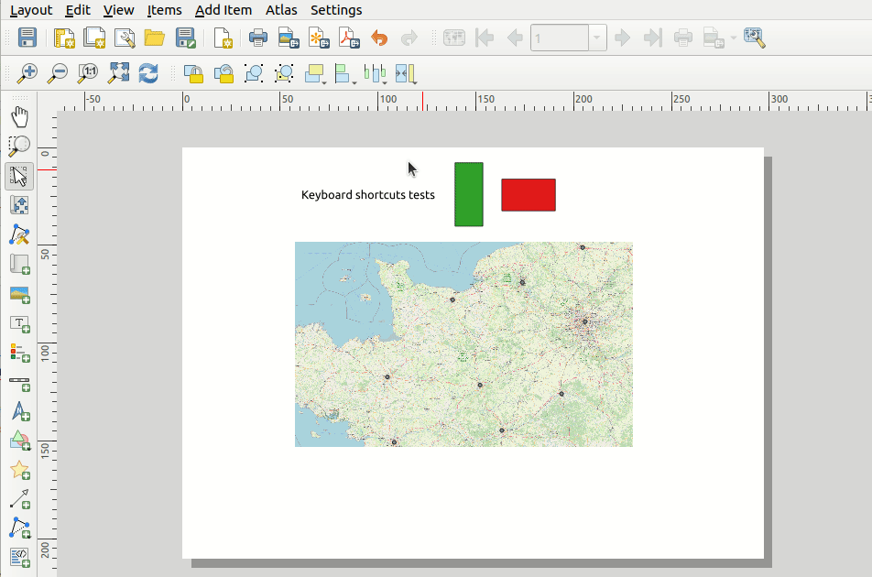
Task: Open the Atlas menu
Action: [281, 10]
